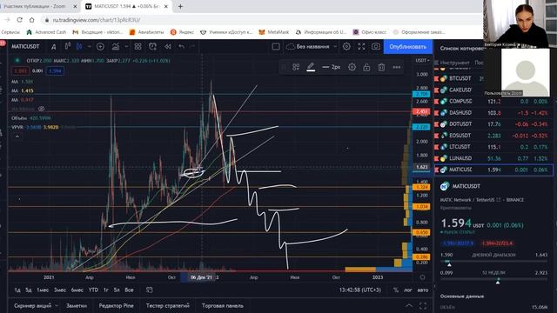Open drawing settings gear in the floating toolbar
557x313 pixels.
[x=352, y=67]
